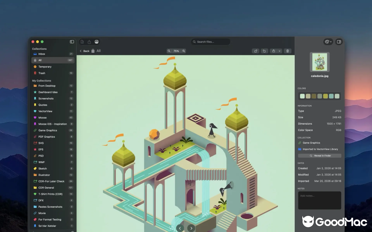Select the All collection in sidebar

tap(53, 60)
